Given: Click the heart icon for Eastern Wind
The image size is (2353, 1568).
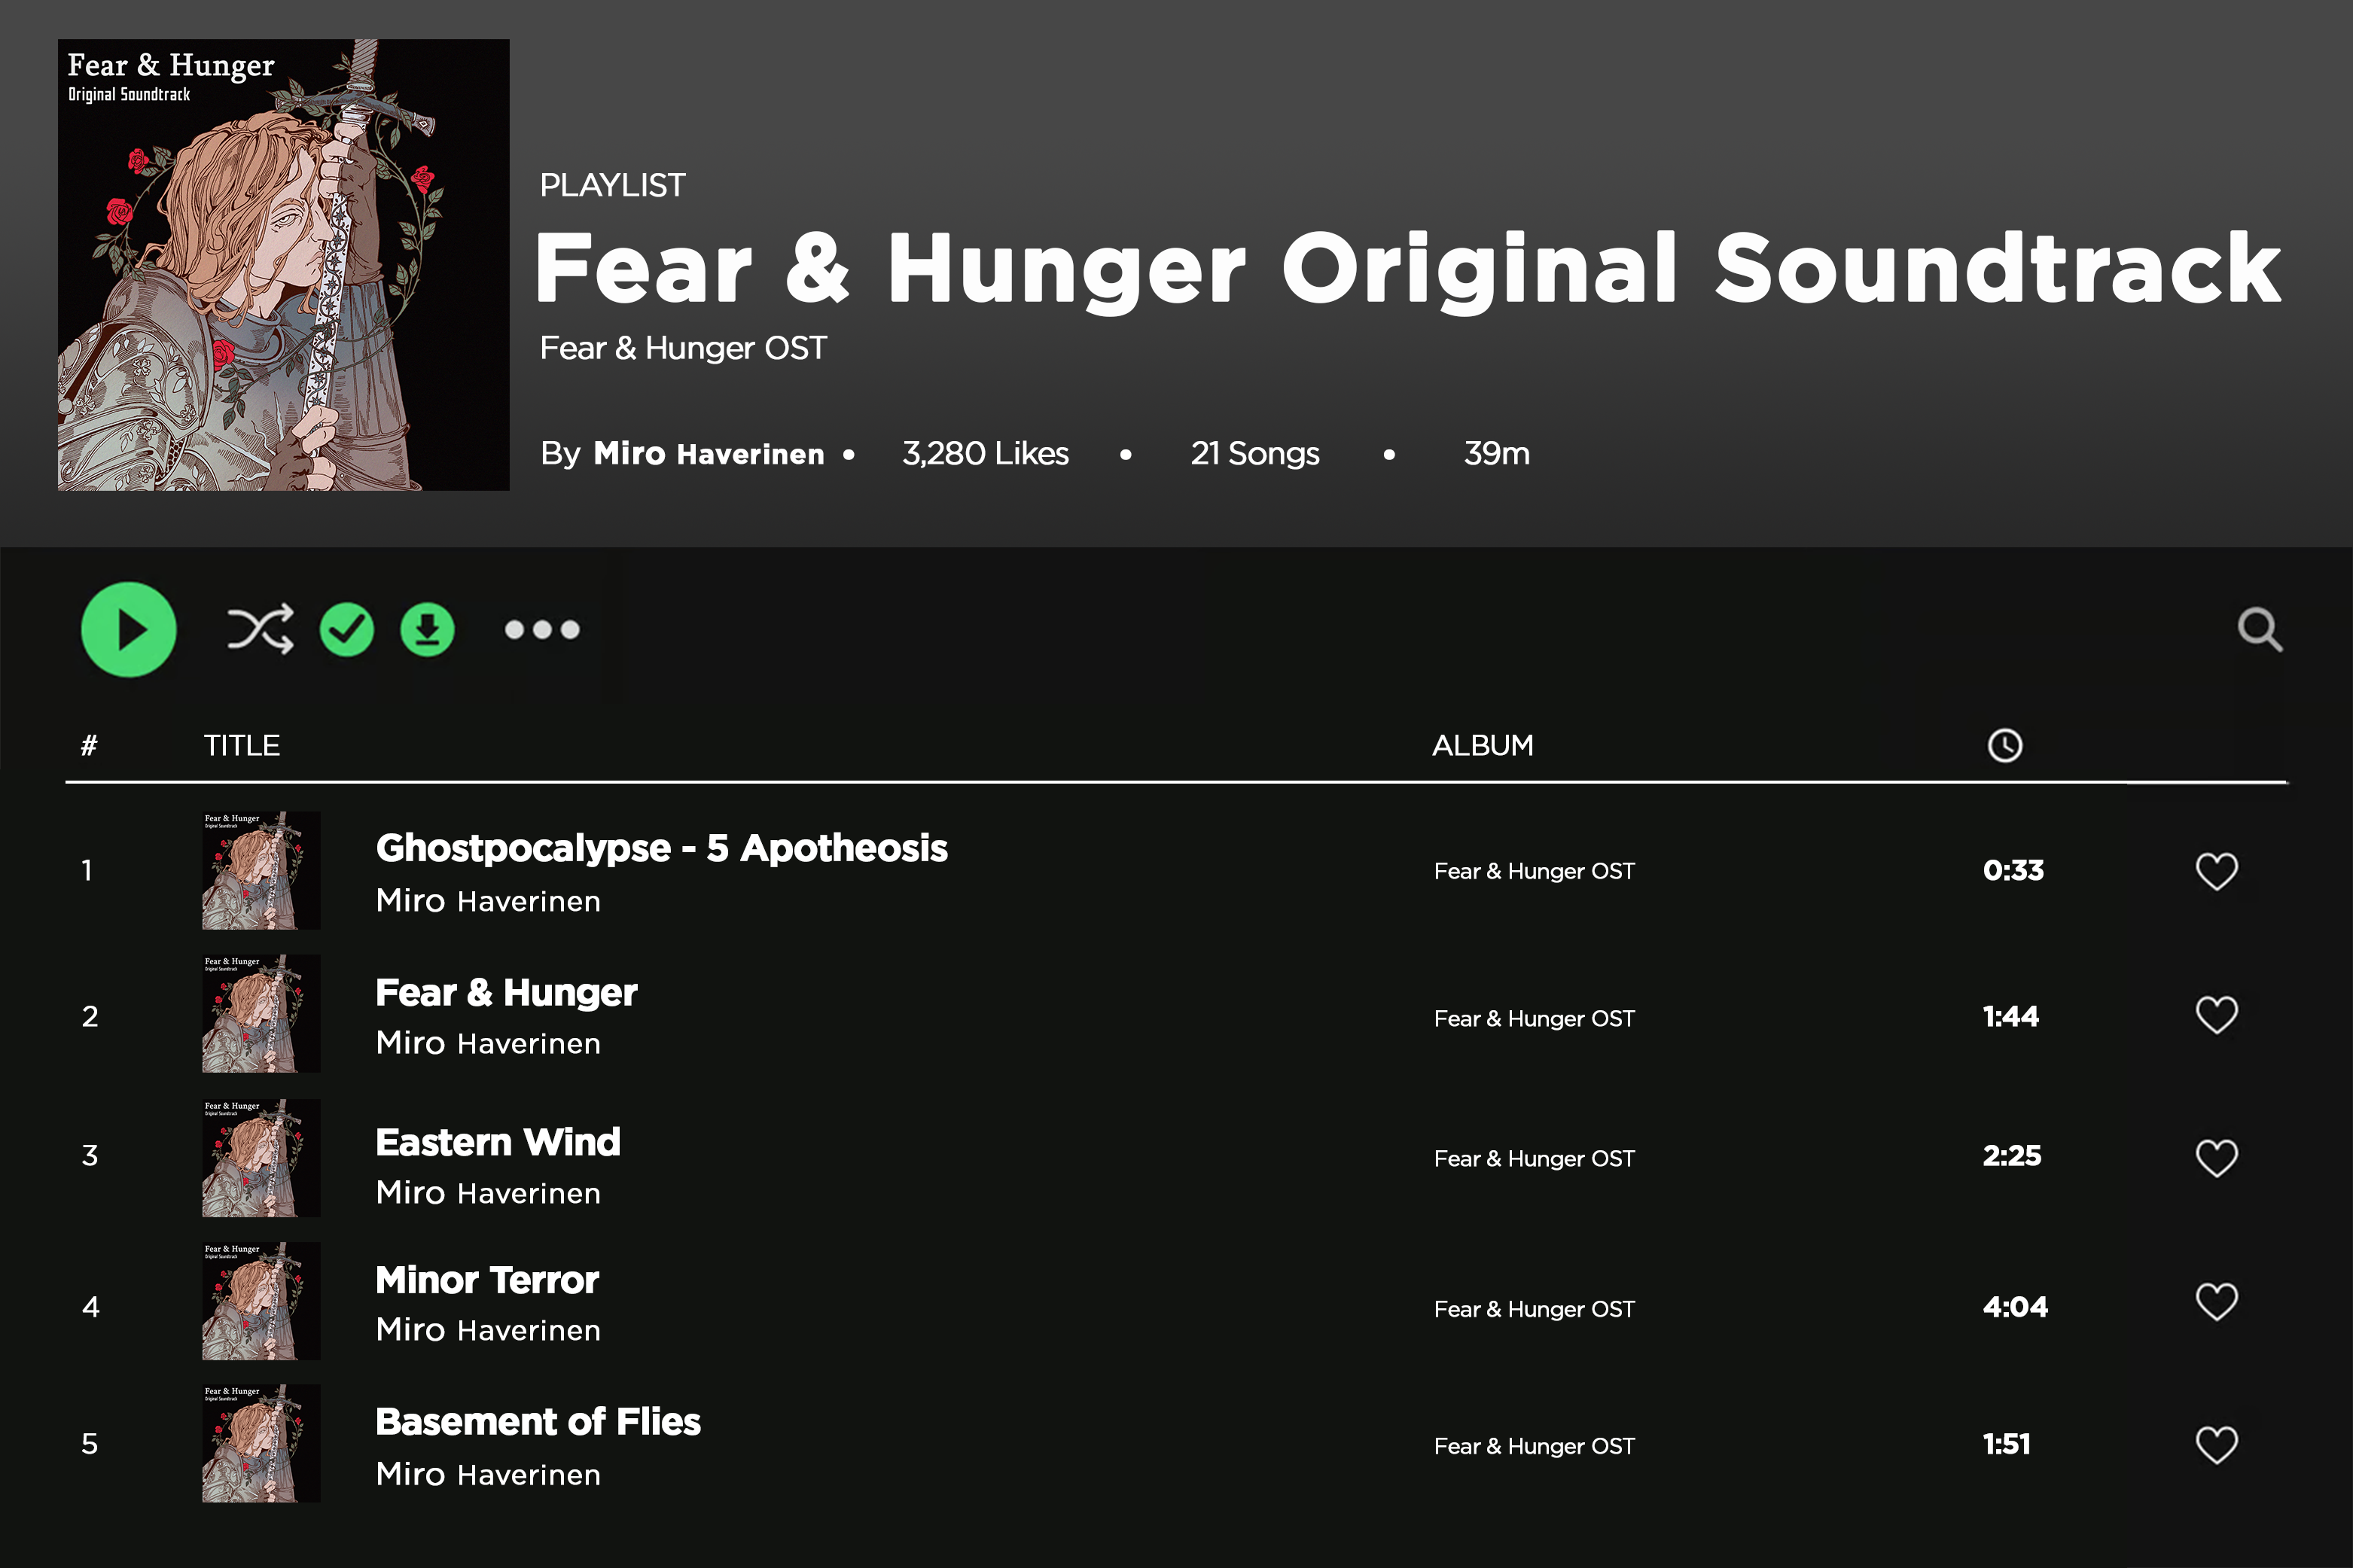Looking at the screenshot, I should click(x=2216, y=1158).
